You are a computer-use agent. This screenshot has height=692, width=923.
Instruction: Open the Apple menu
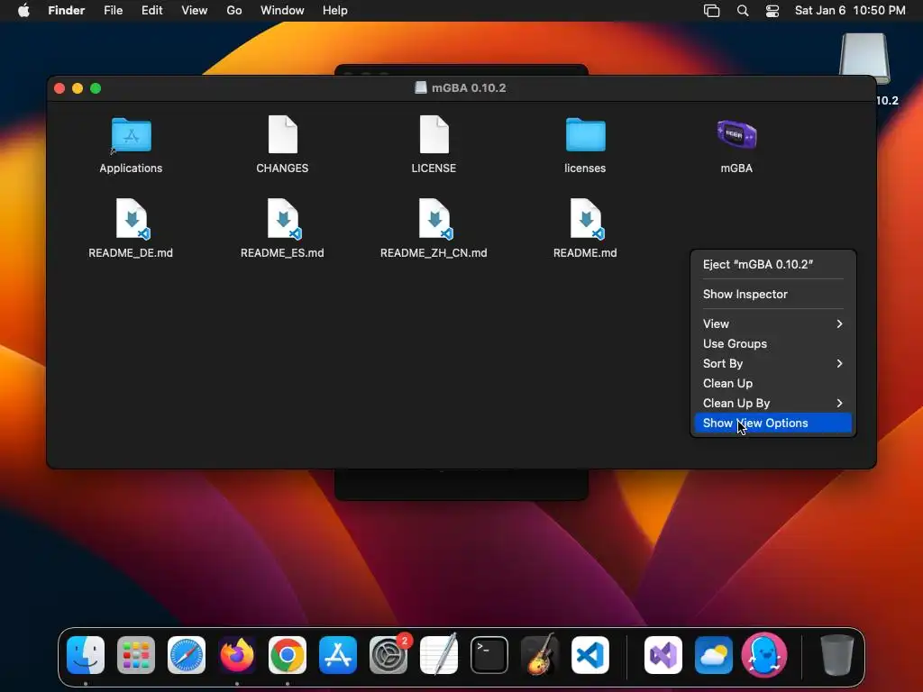(x=23, y=11)
